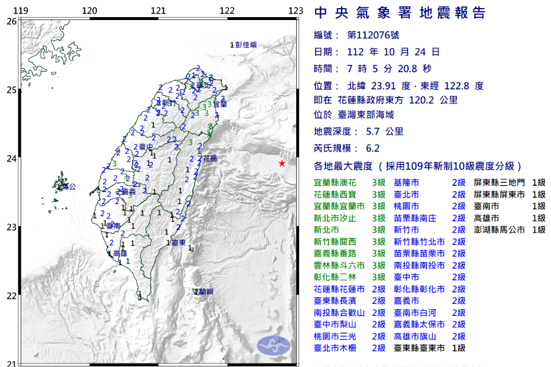Screen dimensions: 551x367
Task: Click the Central Weather Administration logo on the map
Action: [x=274, y=346]
